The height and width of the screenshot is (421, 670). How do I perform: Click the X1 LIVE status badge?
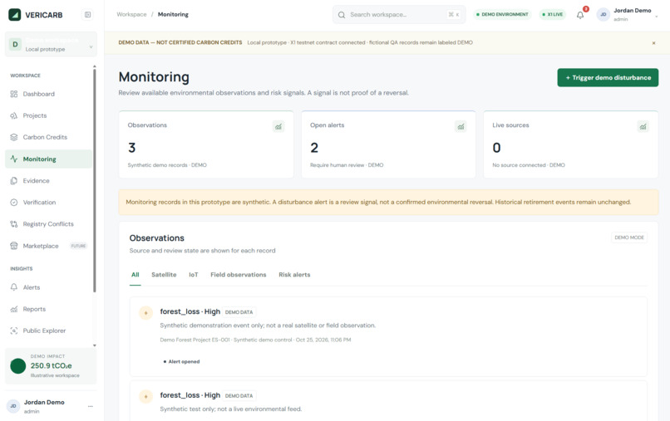coord(553,14)
